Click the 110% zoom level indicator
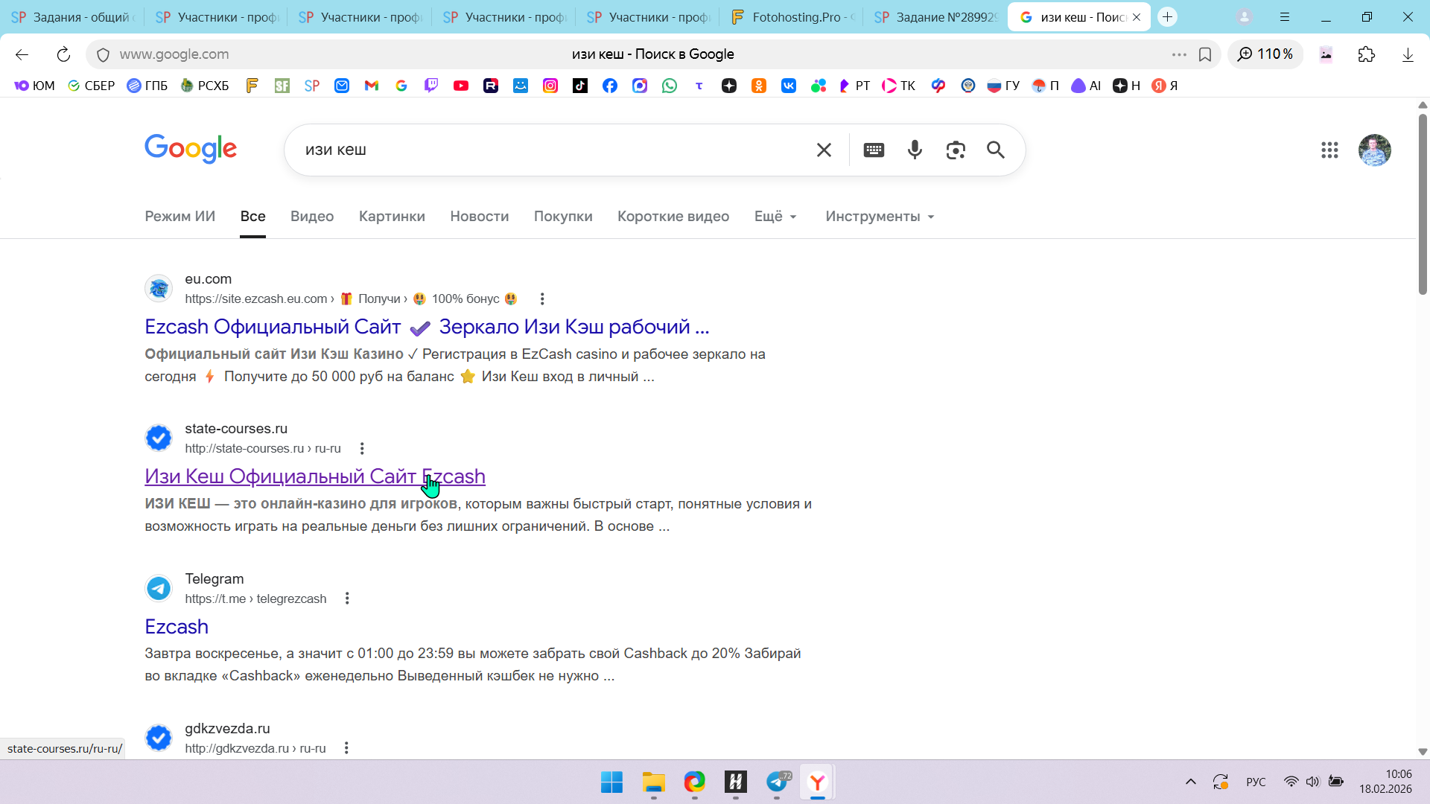This screenshot has height=804, width=1430. coord(1265,54)
